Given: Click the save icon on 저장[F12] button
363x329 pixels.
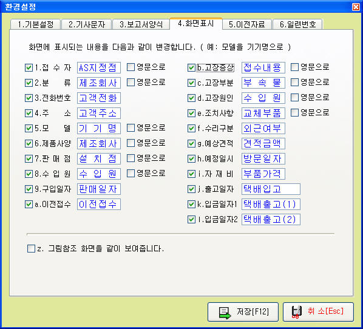Looking at the screenshot, I should (x=225, y=313).
